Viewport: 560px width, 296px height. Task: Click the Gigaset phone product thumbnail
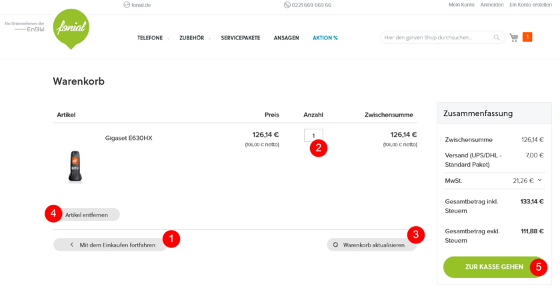click(75, 167)
